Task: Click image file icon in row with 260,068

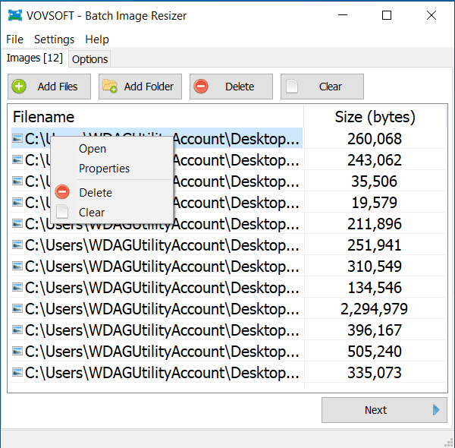Action: [17, 138]
